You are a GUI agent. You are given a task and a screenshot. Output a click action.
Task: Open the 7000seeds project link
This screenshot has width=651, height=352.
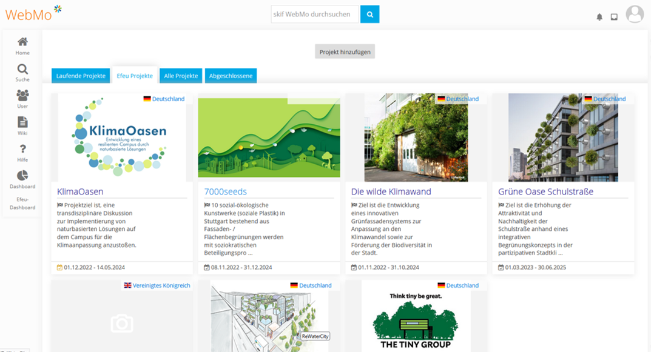225,191
